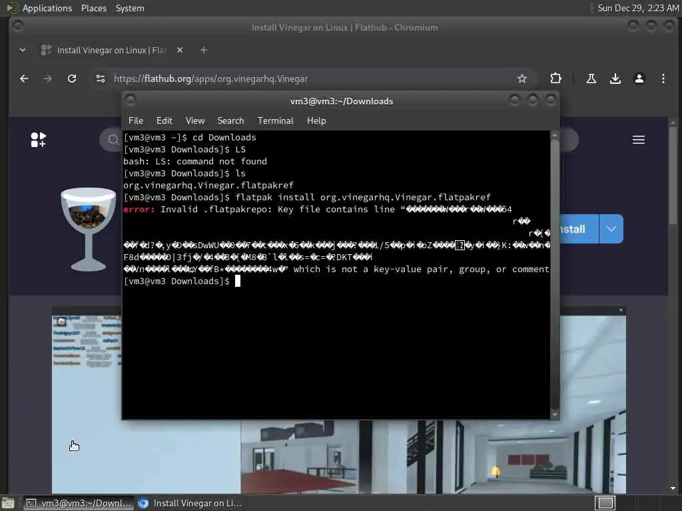Click the forward navigation arrow in Chromium

click(48, 79)
